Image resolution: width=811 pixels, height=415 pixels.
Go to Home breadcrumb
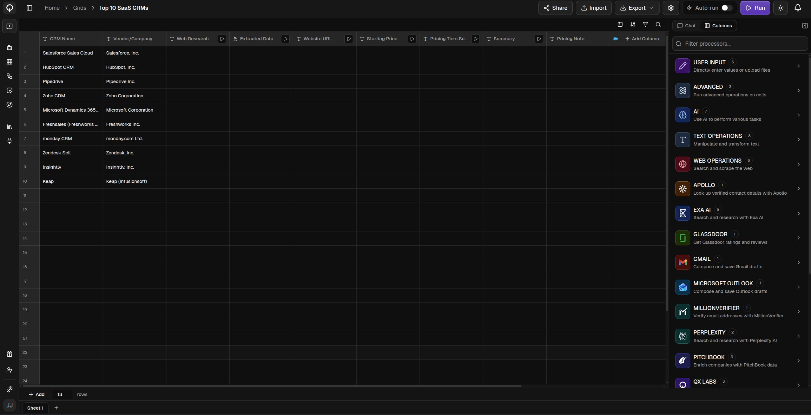(x=52, y=8)
